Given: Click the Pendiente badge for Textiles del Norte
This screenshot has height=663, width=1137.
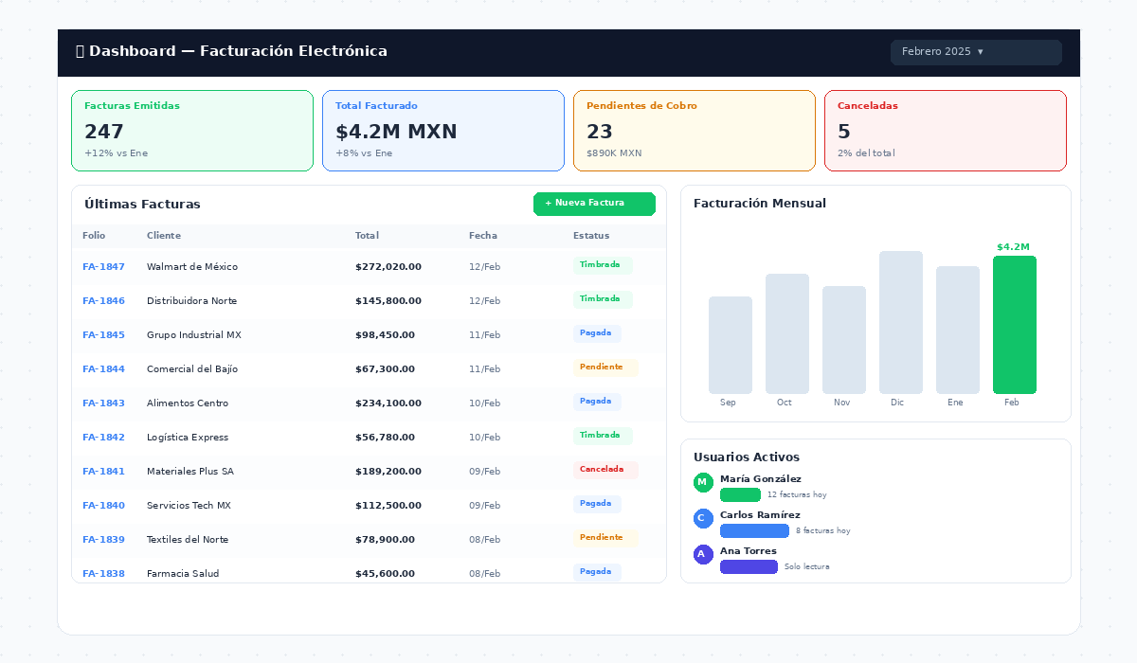Looking at the screenshot, I should coord(605,538).
